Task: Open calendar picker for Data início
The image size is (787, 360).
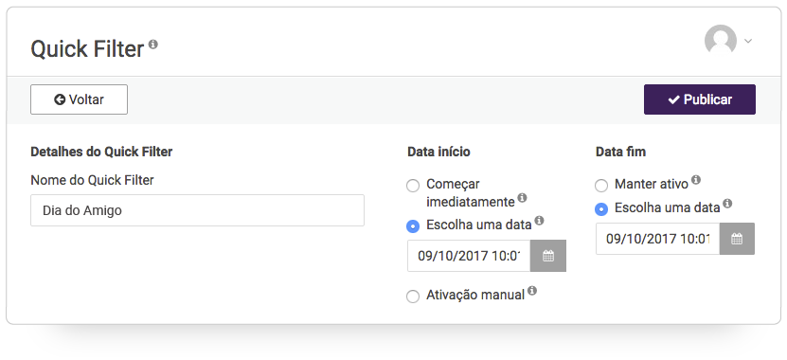Action: coord(548,256)
